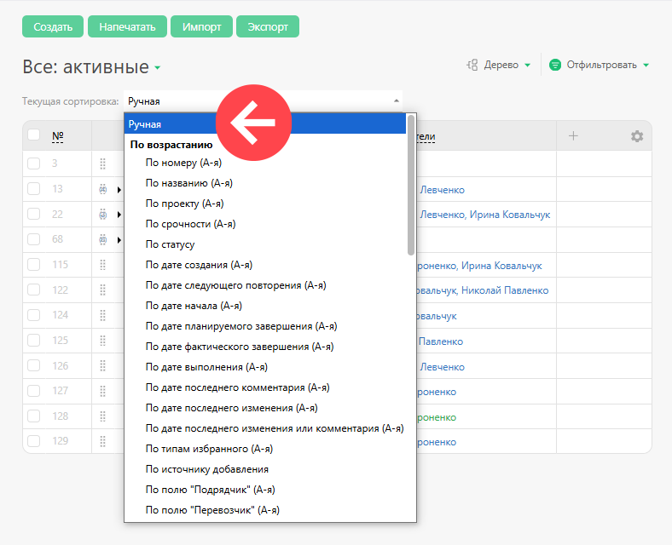672x545 pixels.
Task: Expand the subtasks arrow for row 22
Action: (x=119, y=215)
